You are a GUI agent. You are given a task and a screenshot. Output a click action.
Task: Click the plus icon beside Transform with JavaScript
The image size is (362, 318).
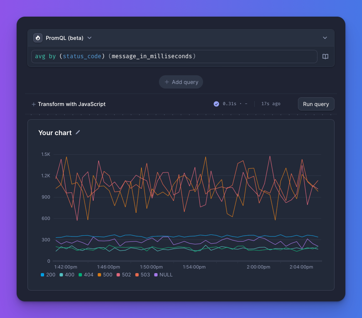point(33,104)
